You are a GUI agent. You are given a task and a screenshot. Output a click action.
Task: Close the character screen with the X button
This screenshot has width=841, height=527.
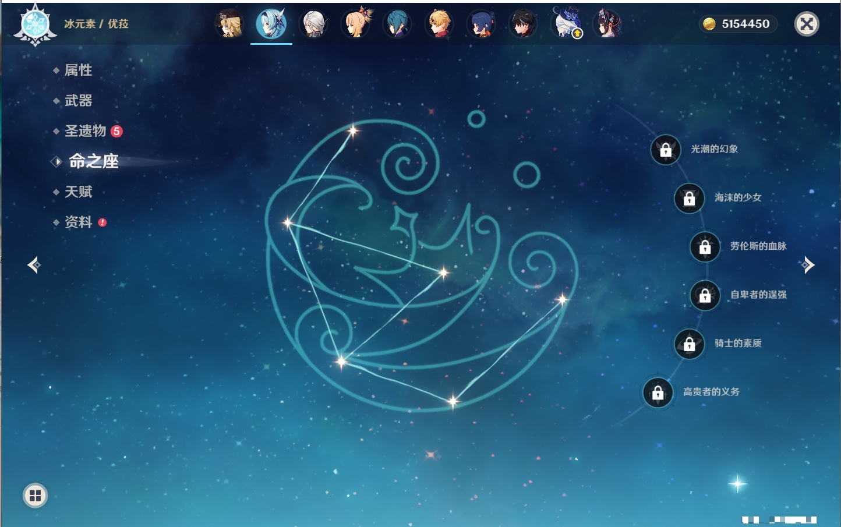pos(807,24)
